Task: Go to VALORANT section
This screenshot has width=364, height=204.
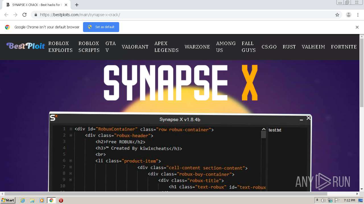Action: (x=135, y=47)
